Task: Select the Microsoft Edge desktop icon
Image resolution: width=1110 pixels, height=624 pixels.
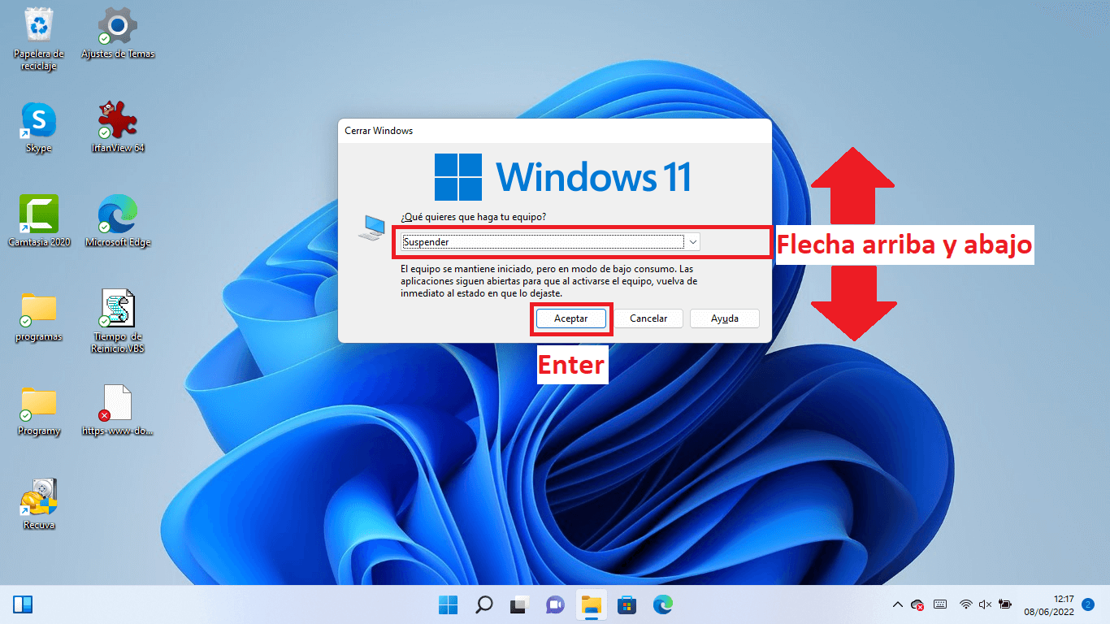Action: pyautogui.click(x=118, y=221)
